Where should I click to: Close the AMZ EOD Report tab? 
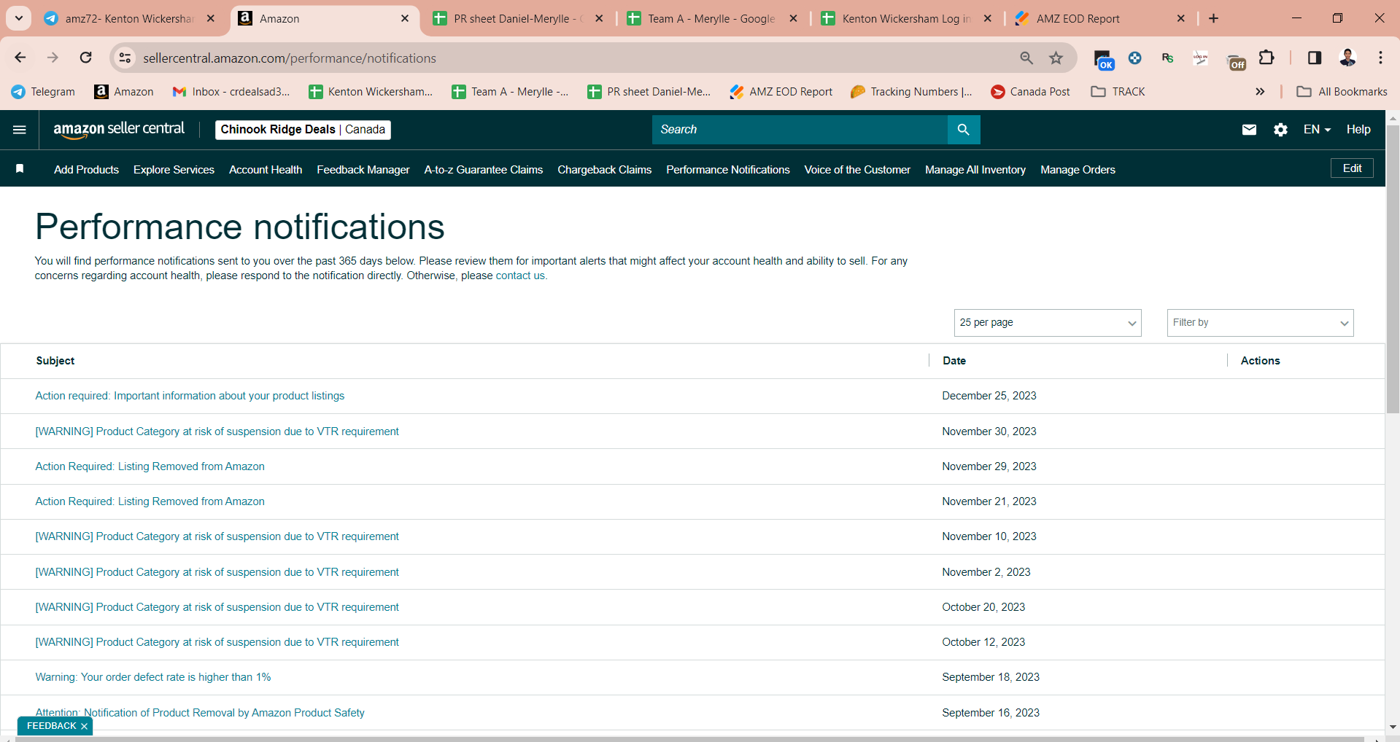(1181, 18)
